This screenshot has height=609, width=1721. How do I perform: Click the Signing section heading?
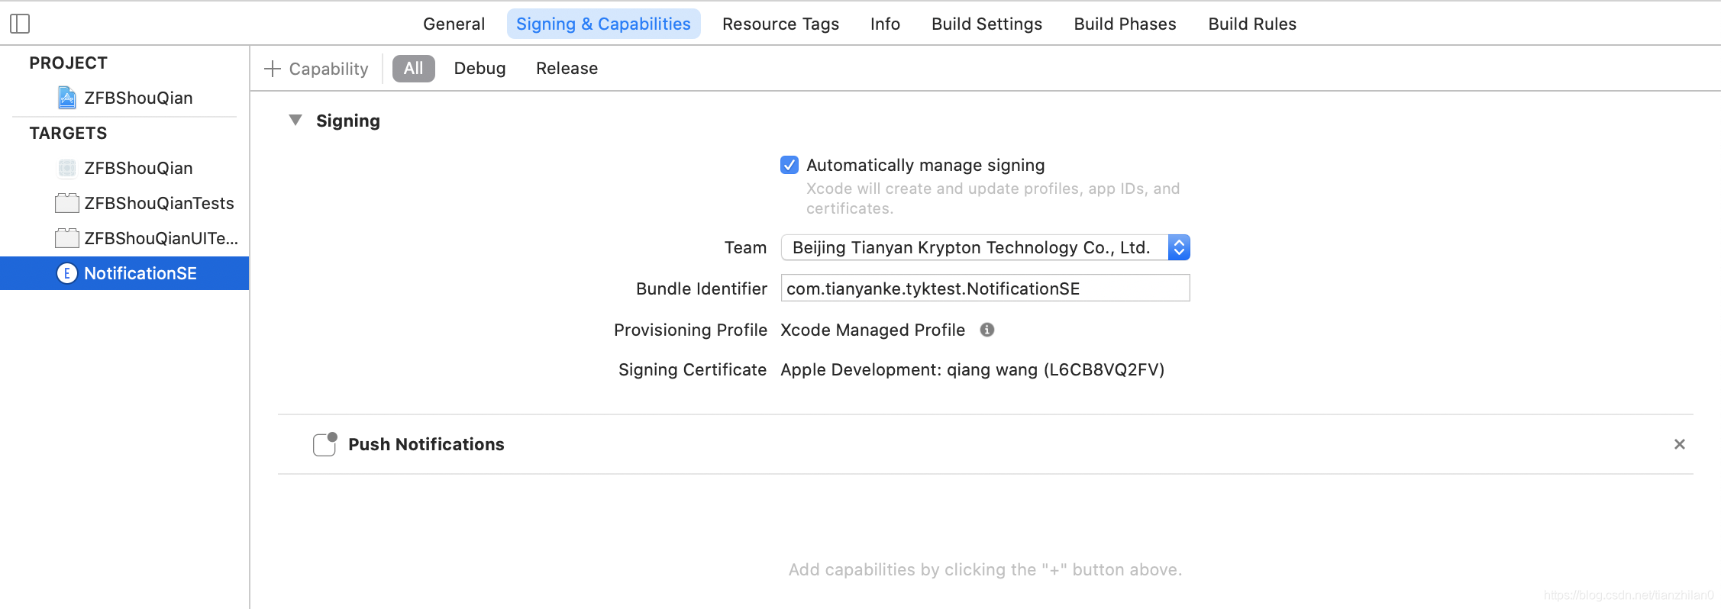[x=348, y=121]
